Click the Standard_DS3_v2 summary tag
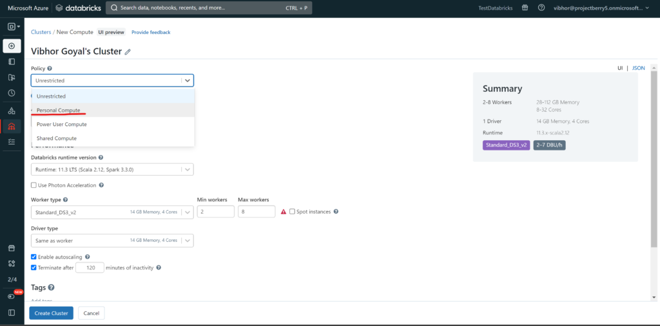 point(507,145)
